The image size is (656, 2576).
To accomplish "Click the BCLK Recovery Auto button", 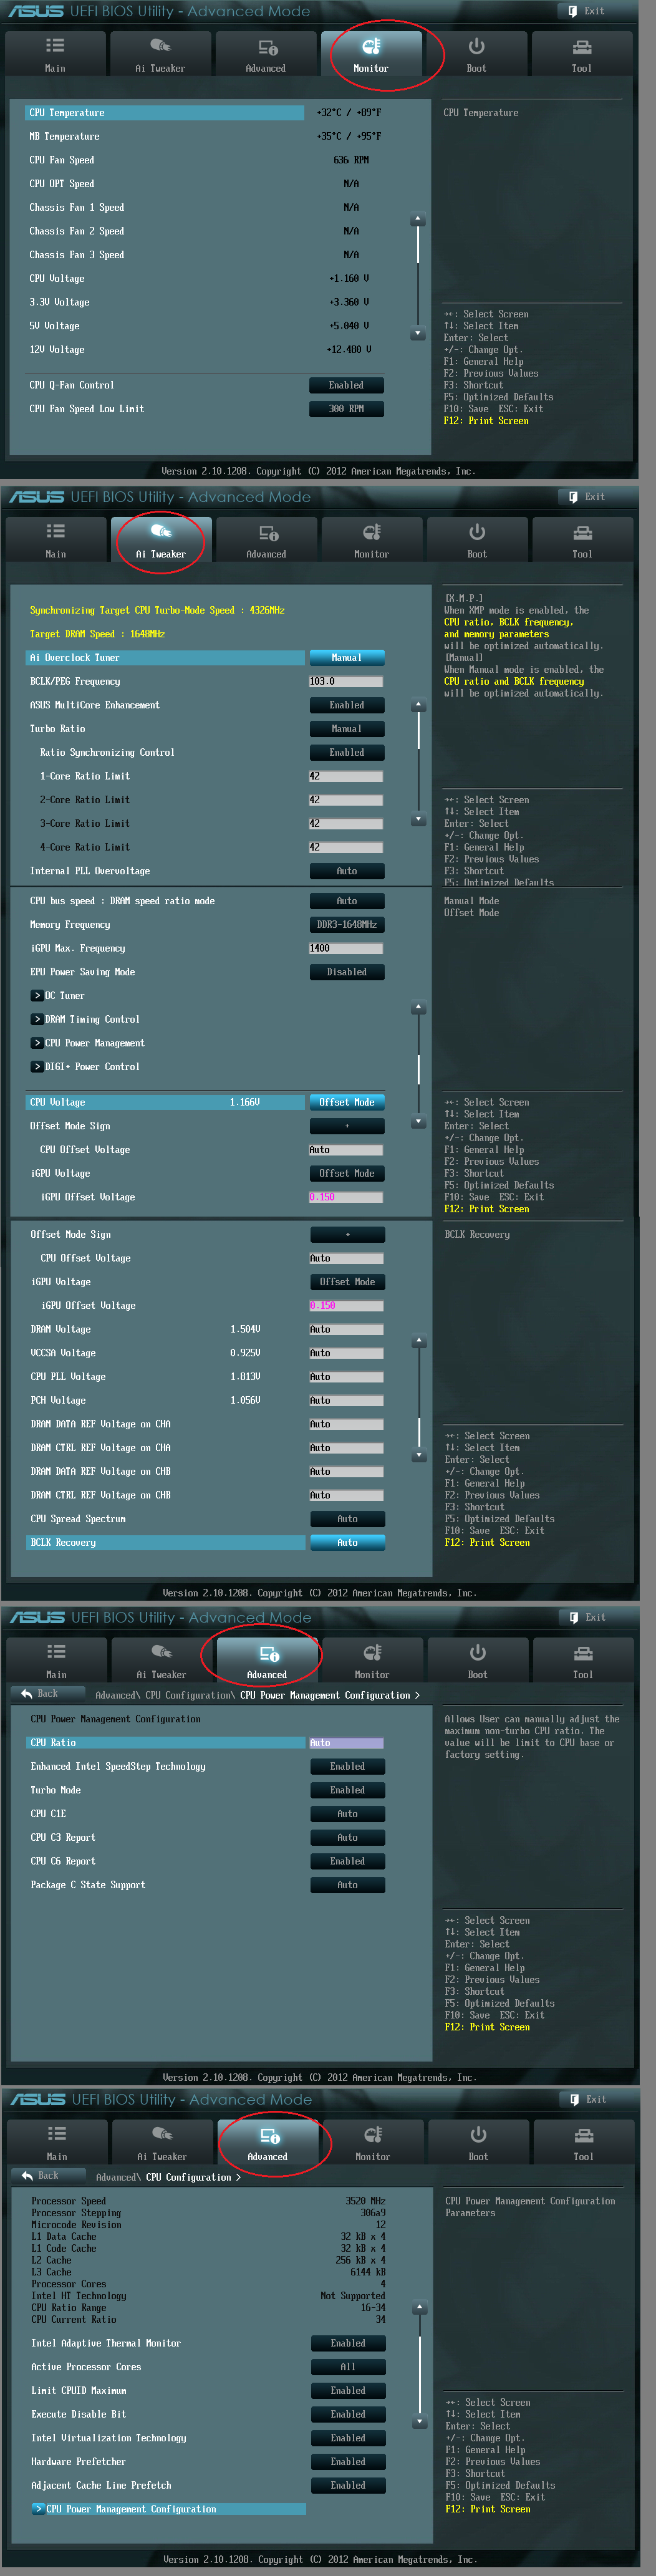I will [347, 1543].
